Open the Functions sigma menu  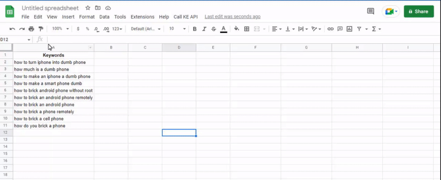(376, 29)
